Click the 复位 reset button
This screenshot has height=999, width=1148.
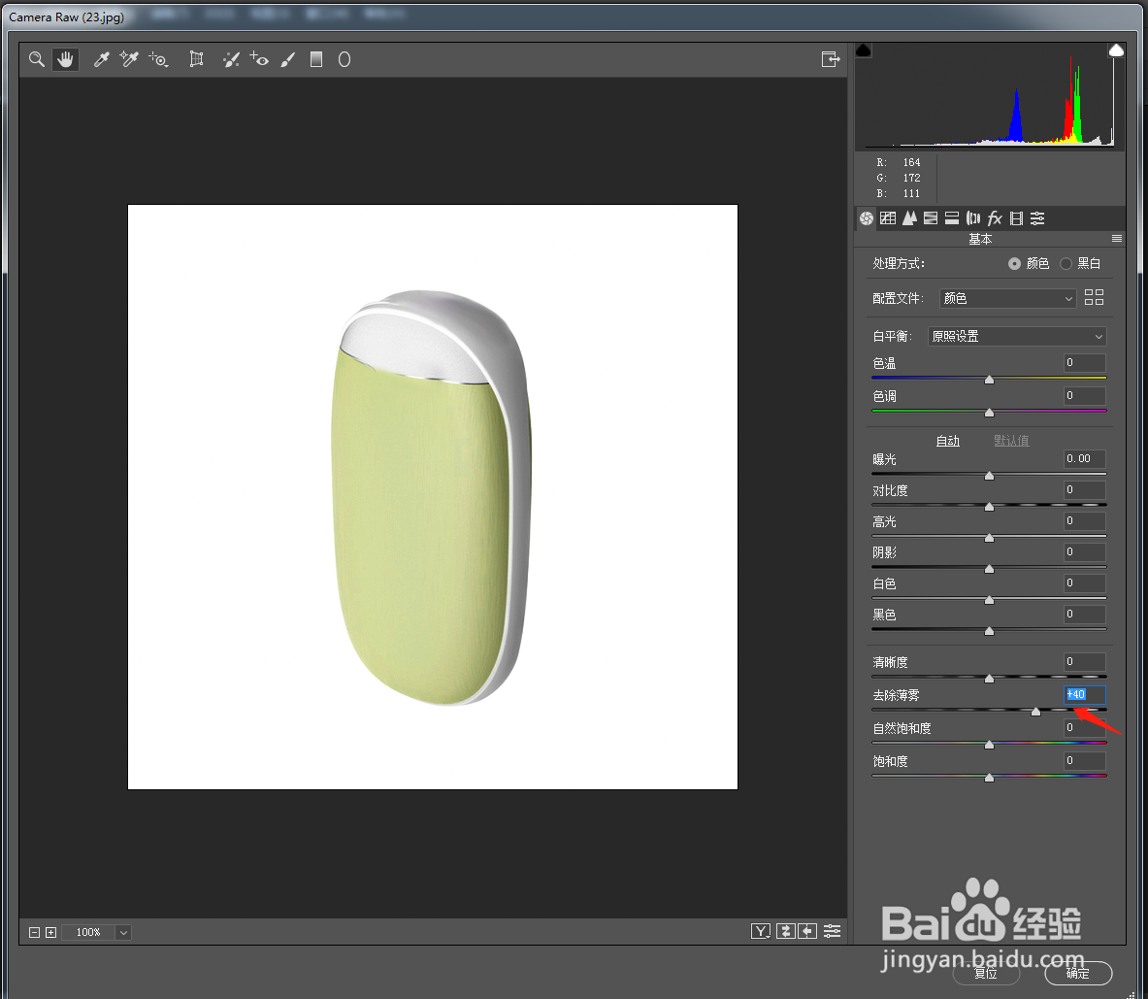click(x=986, y=973)
